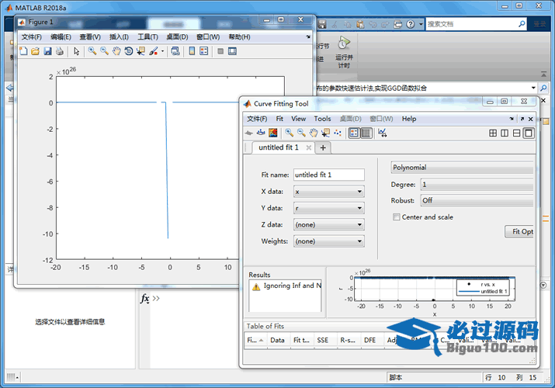Screen dimensions: 555x388
Task: Open View menu in Curve Fitting Tool
Action: 298,119
